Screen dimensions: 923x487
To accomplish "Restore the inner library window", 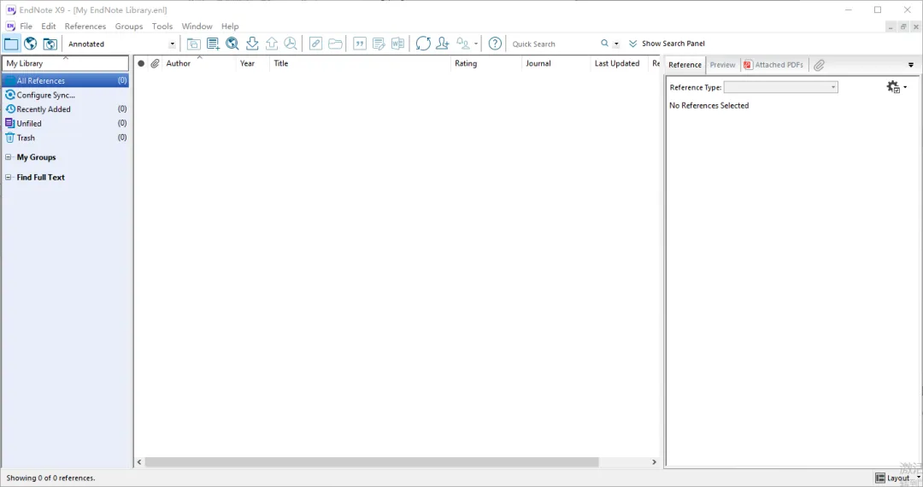I will point(903,26).
